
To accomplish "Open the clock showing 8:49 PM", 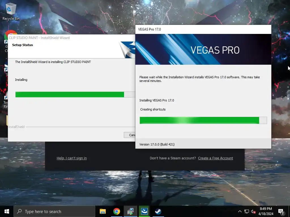I will pos(266,209).
